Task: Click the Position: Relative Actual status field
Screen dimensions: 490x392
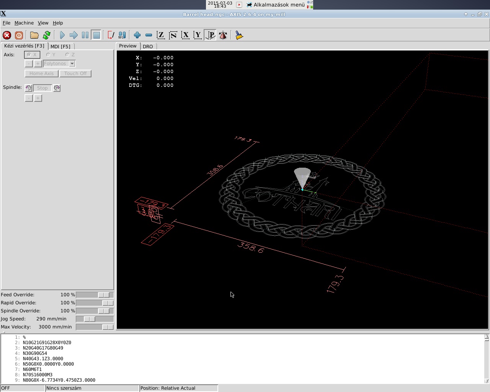Action: click(x=178, y=388)
